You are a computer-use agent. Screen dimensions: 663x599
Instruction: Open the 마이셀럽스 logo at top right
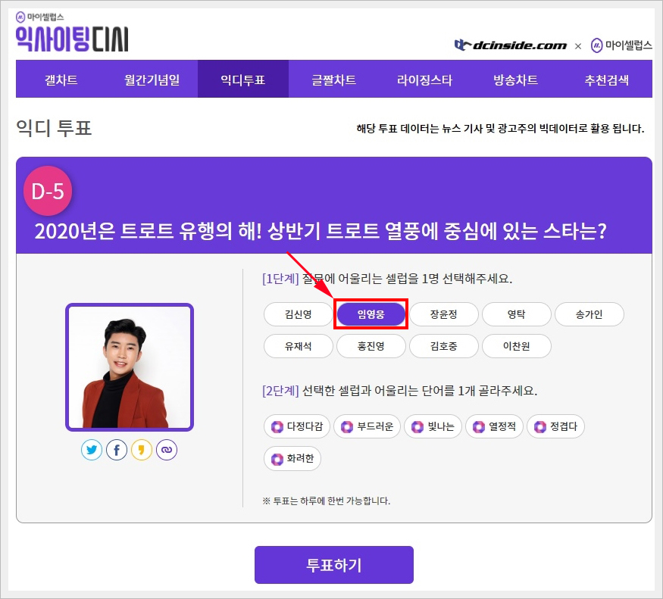tap(621, 45)
